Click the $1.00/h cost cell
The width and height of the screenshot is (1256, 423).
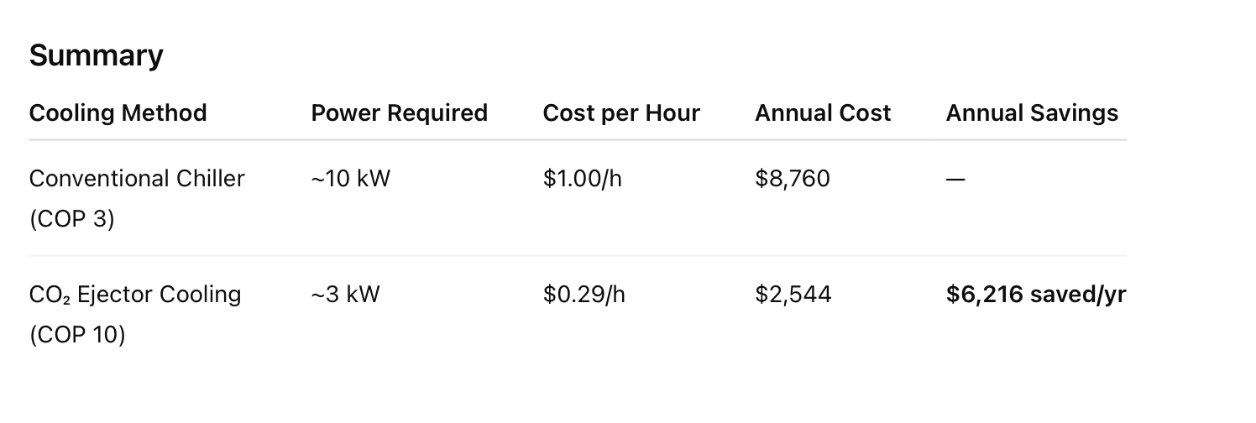click(x=582, y=178)
